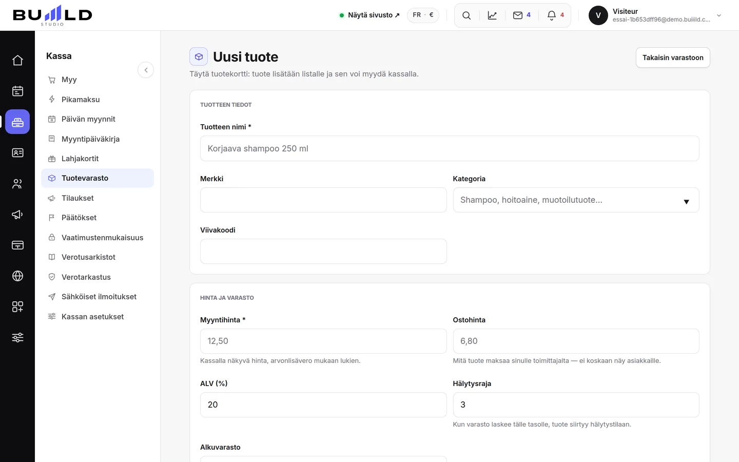Open the apps grid plus icon
This screenshot has height=462, width=739.
17,307
